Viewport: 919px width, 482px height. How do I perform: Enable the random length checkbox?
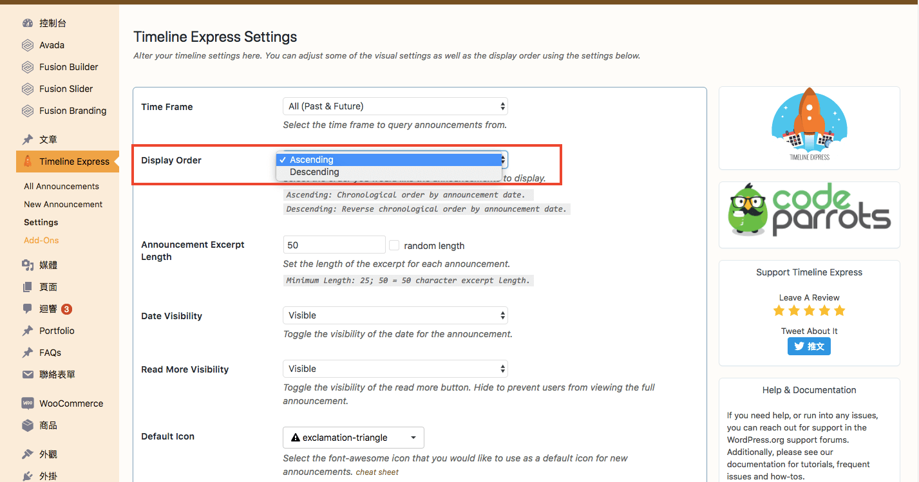click(394, 245)
